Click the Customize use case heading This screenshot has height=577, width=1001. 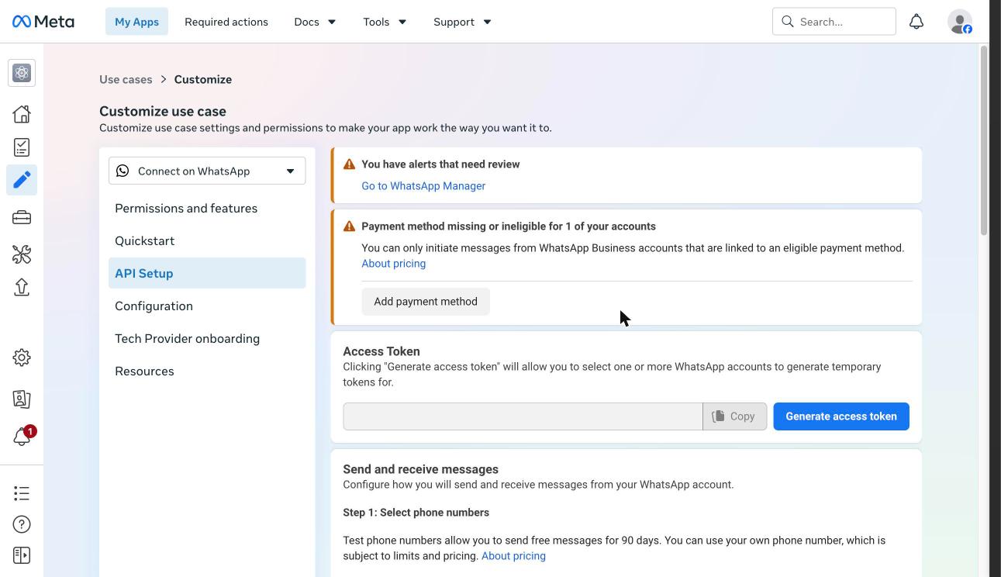163,111
